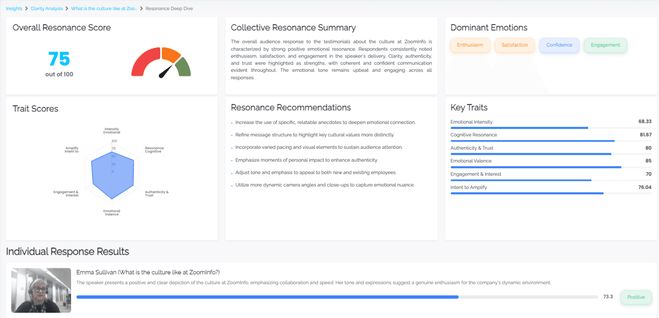This screenshot has height=318, width=659.
Task: Click Emma Sullivan's 73.3 score bar
Action: pyautogui.click(x=267, y=297)
